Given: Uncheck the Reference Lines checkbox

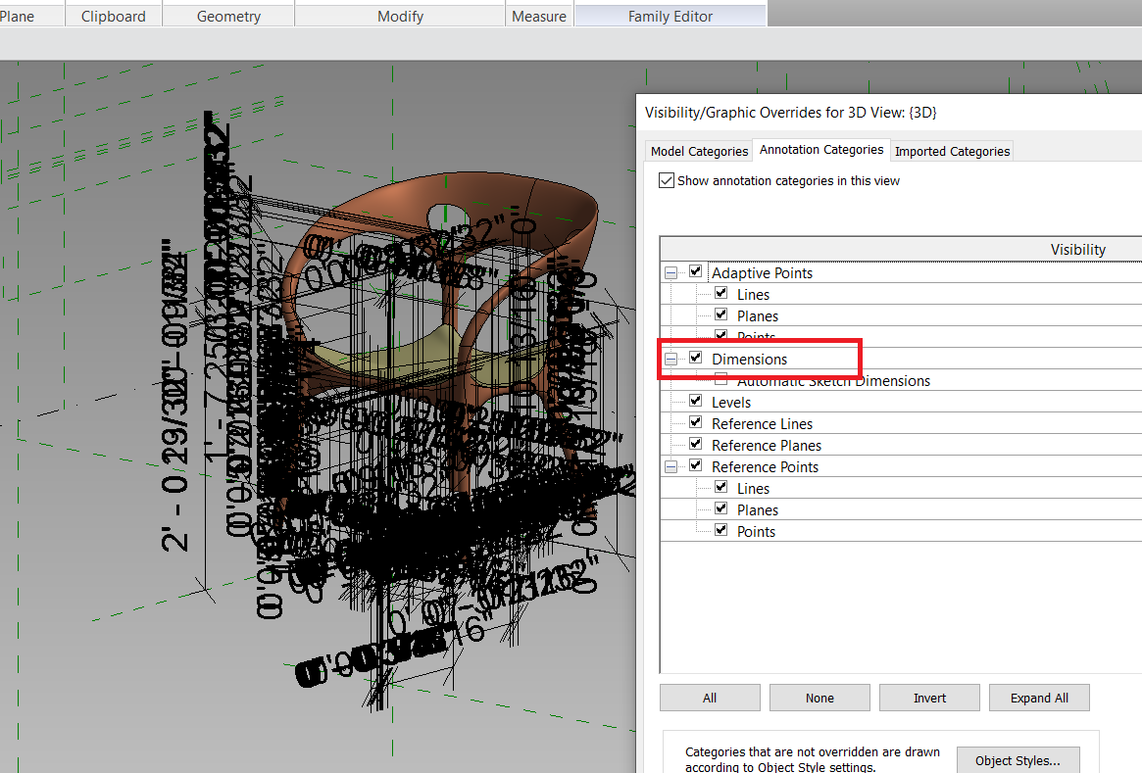Looking at the screenshot, I should (696, 422).
